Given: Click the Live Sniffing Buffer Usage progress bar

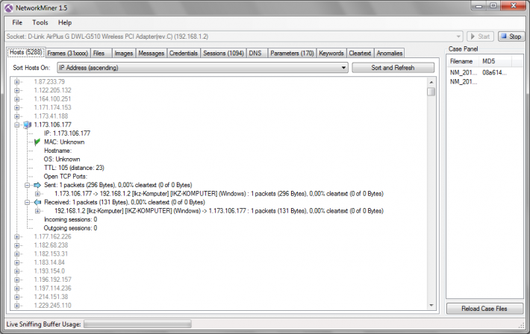Looking at the screenshot, I should click(137, 324).
